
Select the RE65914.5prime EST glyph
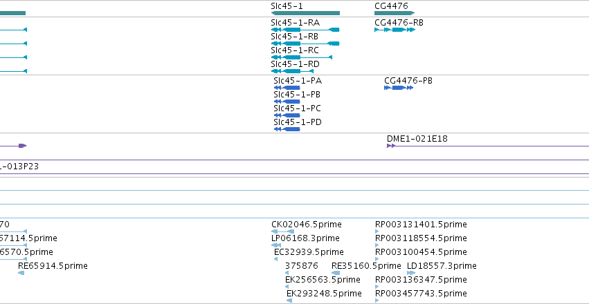click(x=21, y=273)
